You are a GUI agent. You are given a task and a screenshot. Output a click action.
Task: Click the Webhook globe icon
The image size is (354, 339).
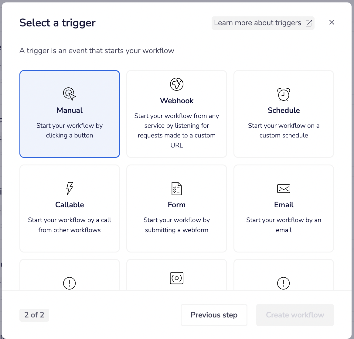[176, 84]
